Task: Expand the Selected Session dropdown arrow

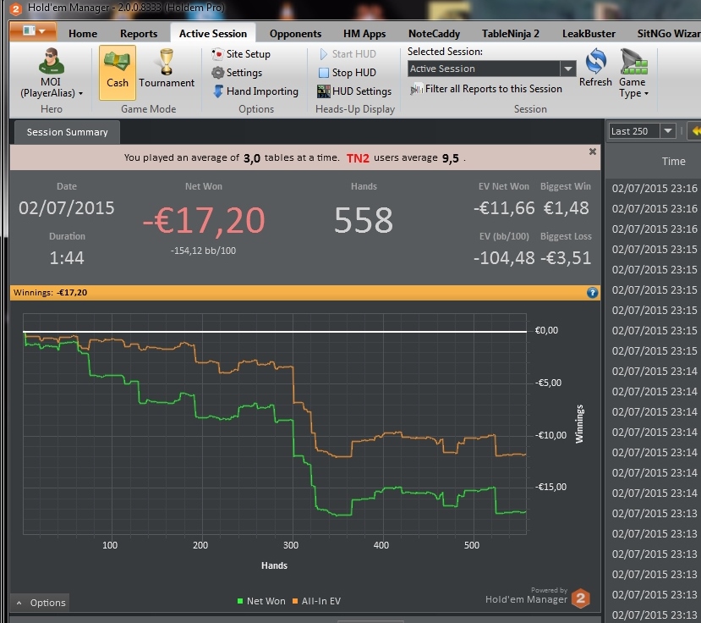Action: (x=567, y=69)
